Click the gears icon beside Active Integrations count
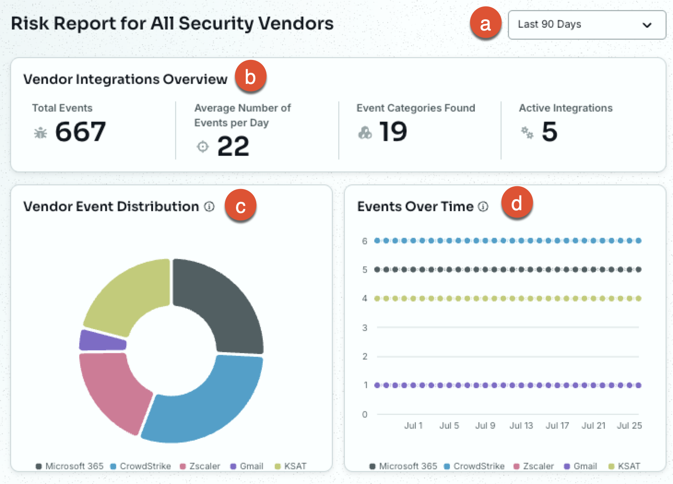 pyautogui.click(x=527, y=133)
